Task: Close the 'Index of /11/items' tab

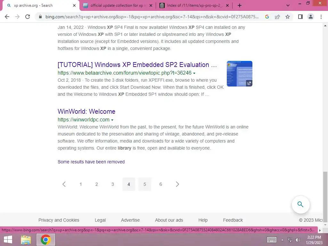Action: click(x=228, y=6)
